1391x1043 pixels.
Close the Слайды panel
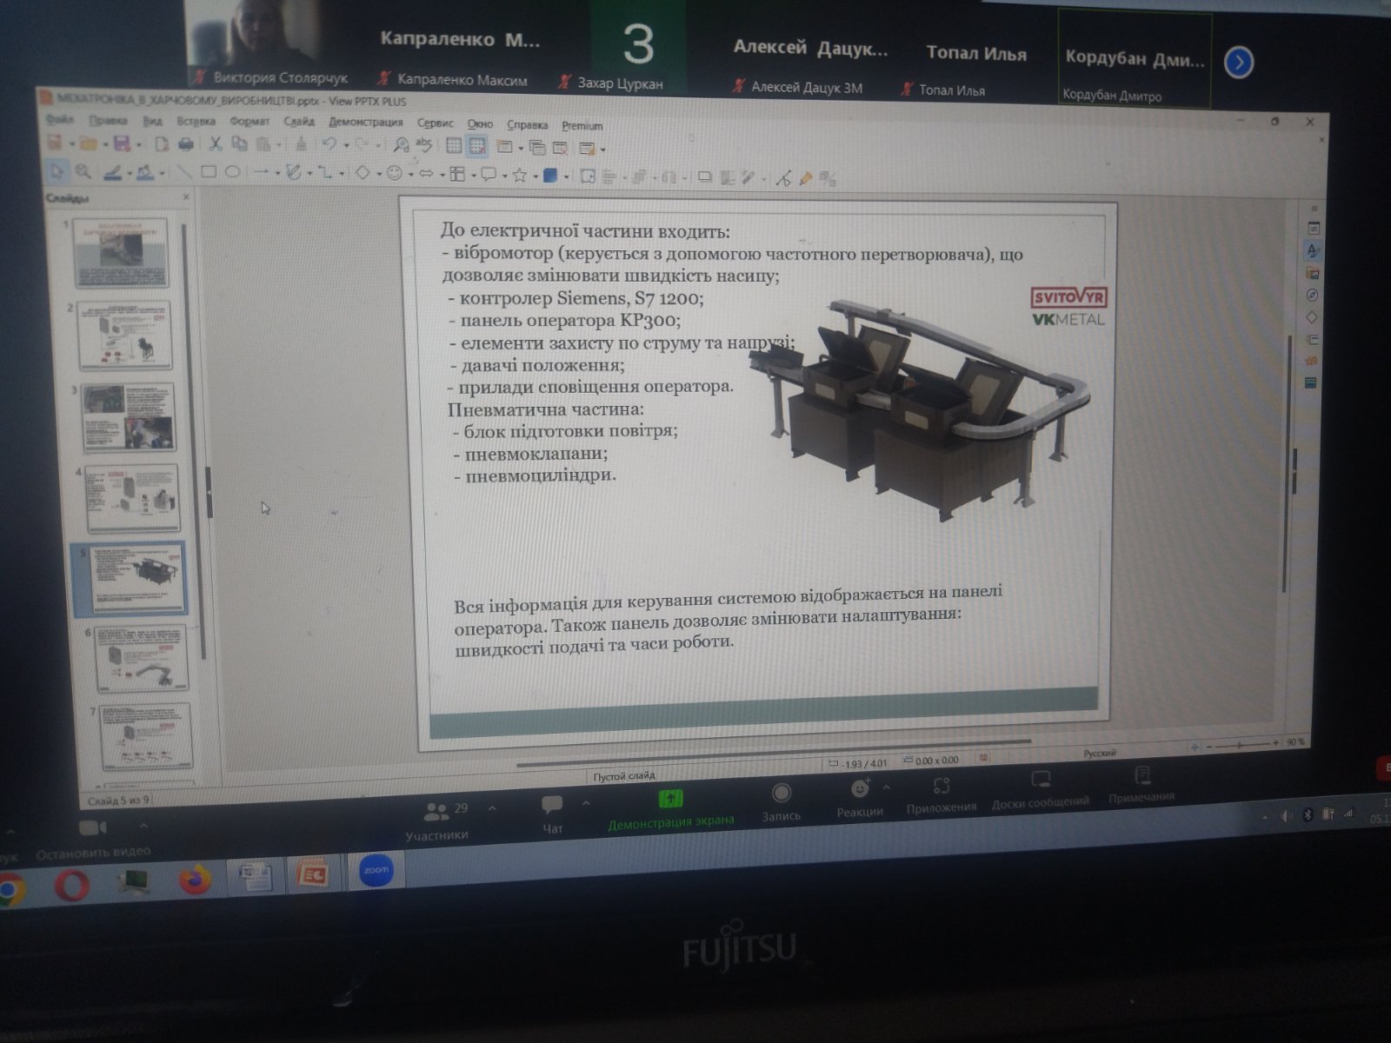pyautogui.click(x=186, y=197)
